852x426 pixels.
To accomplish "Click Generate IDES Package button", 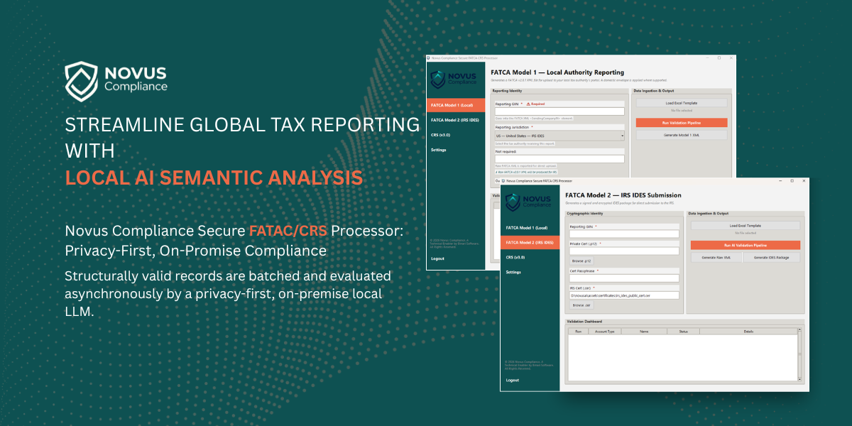I will coord(772,258).
